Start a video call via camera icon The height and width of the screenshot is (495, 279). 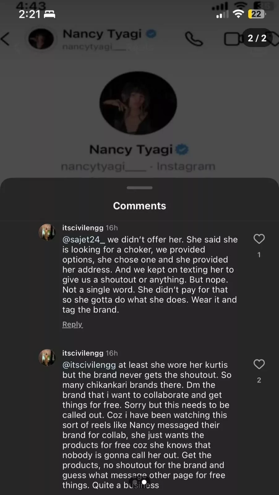pos(233,39)
